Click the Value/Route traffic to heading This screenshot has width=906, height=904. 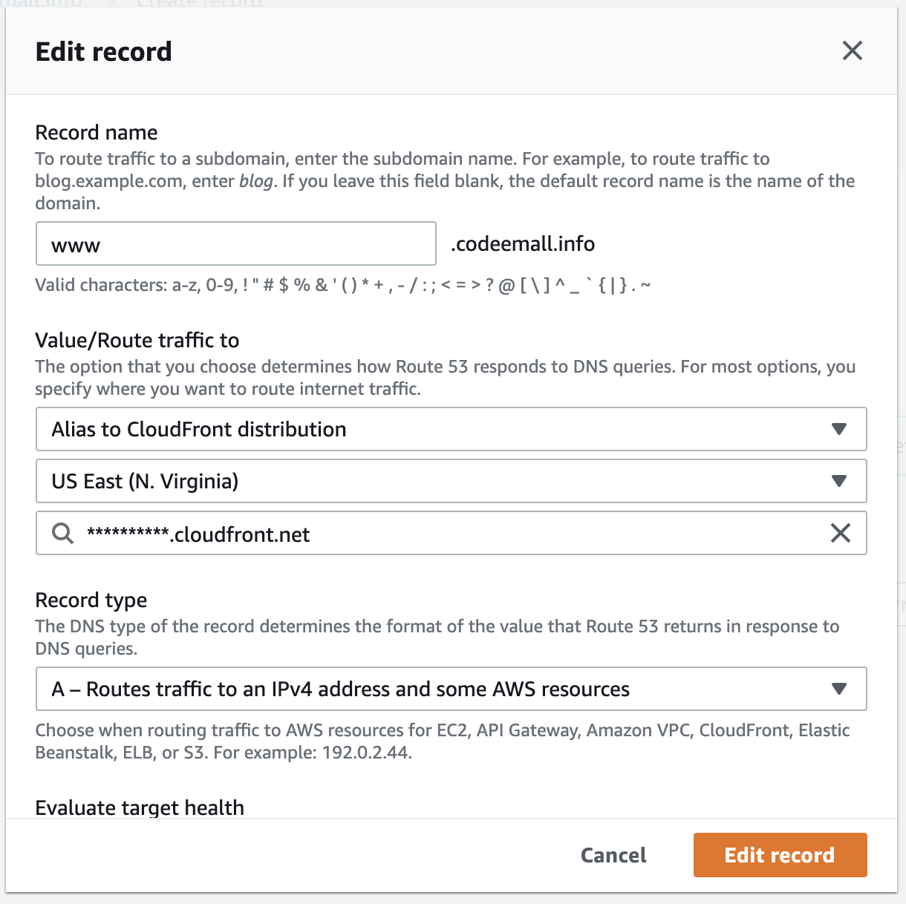(137, 340)
